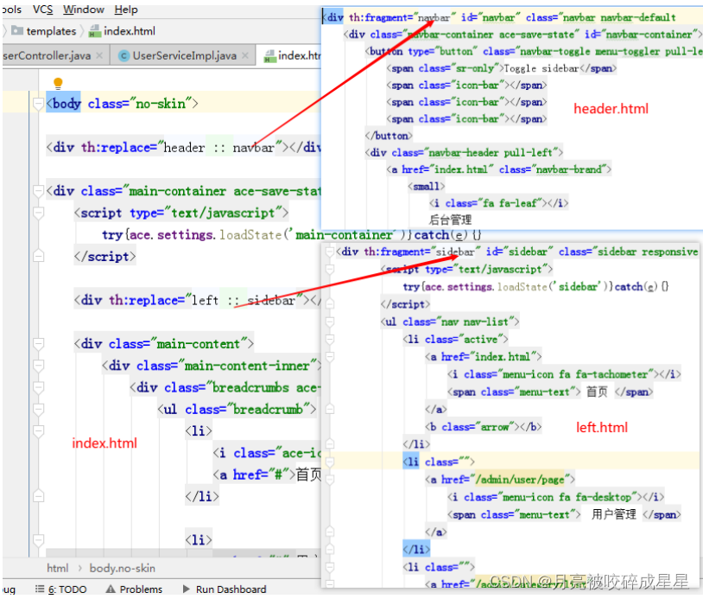This screenshot has height=599, width=703.
Task: Click the body tag in index.html
Action: click(64, 104)
